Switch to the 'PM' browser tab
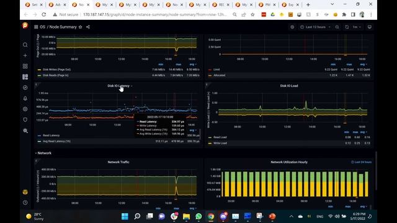This screenshot has width=397, height=223. click(267, 4)
